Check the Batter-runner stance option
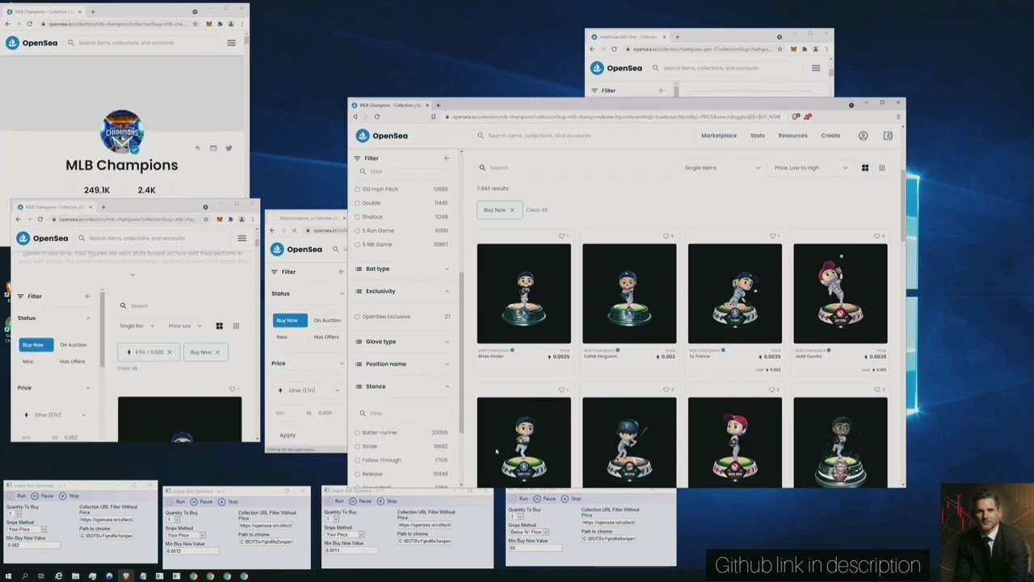This screenshot has height=582, width=1034. pos(357,432)
